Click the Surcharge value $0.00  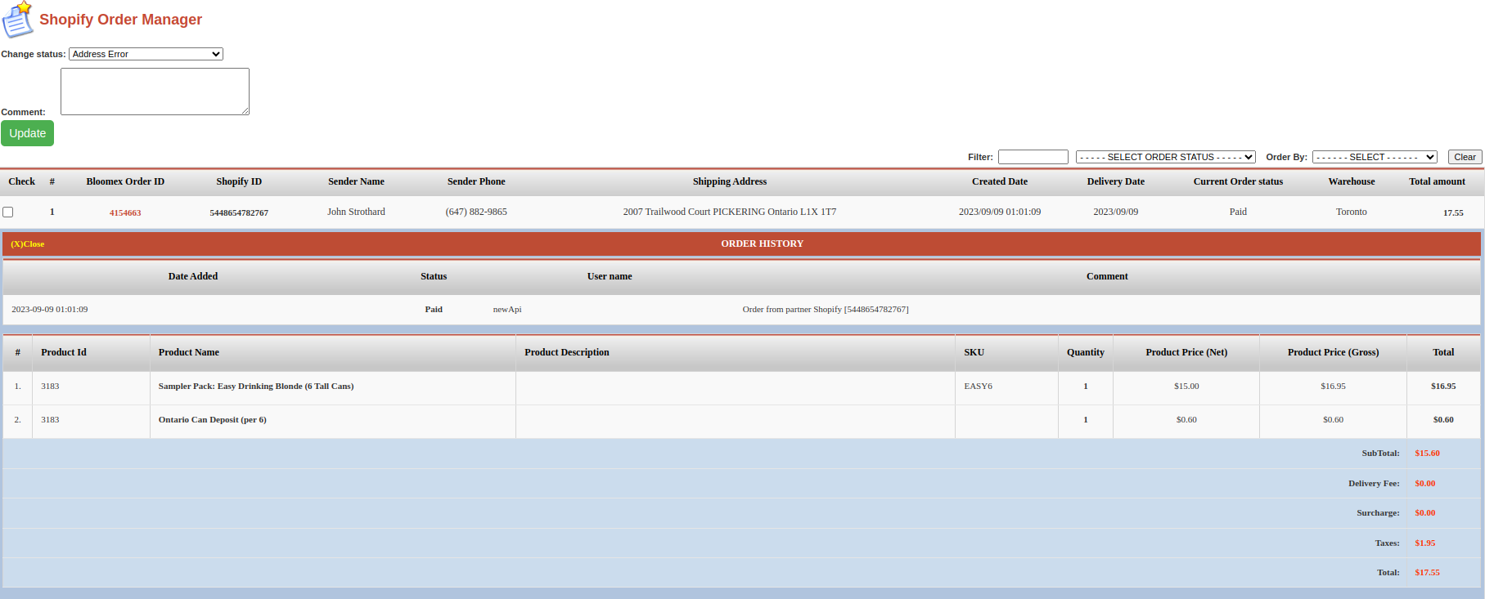coord(1424,512)
